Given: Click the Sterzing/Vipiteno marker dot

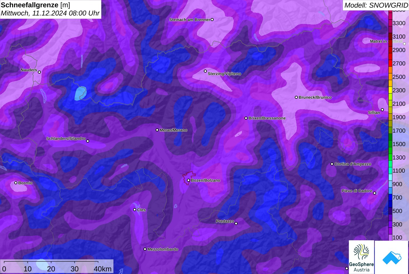Looking at the screenshot, I should (x=205, y=71).
